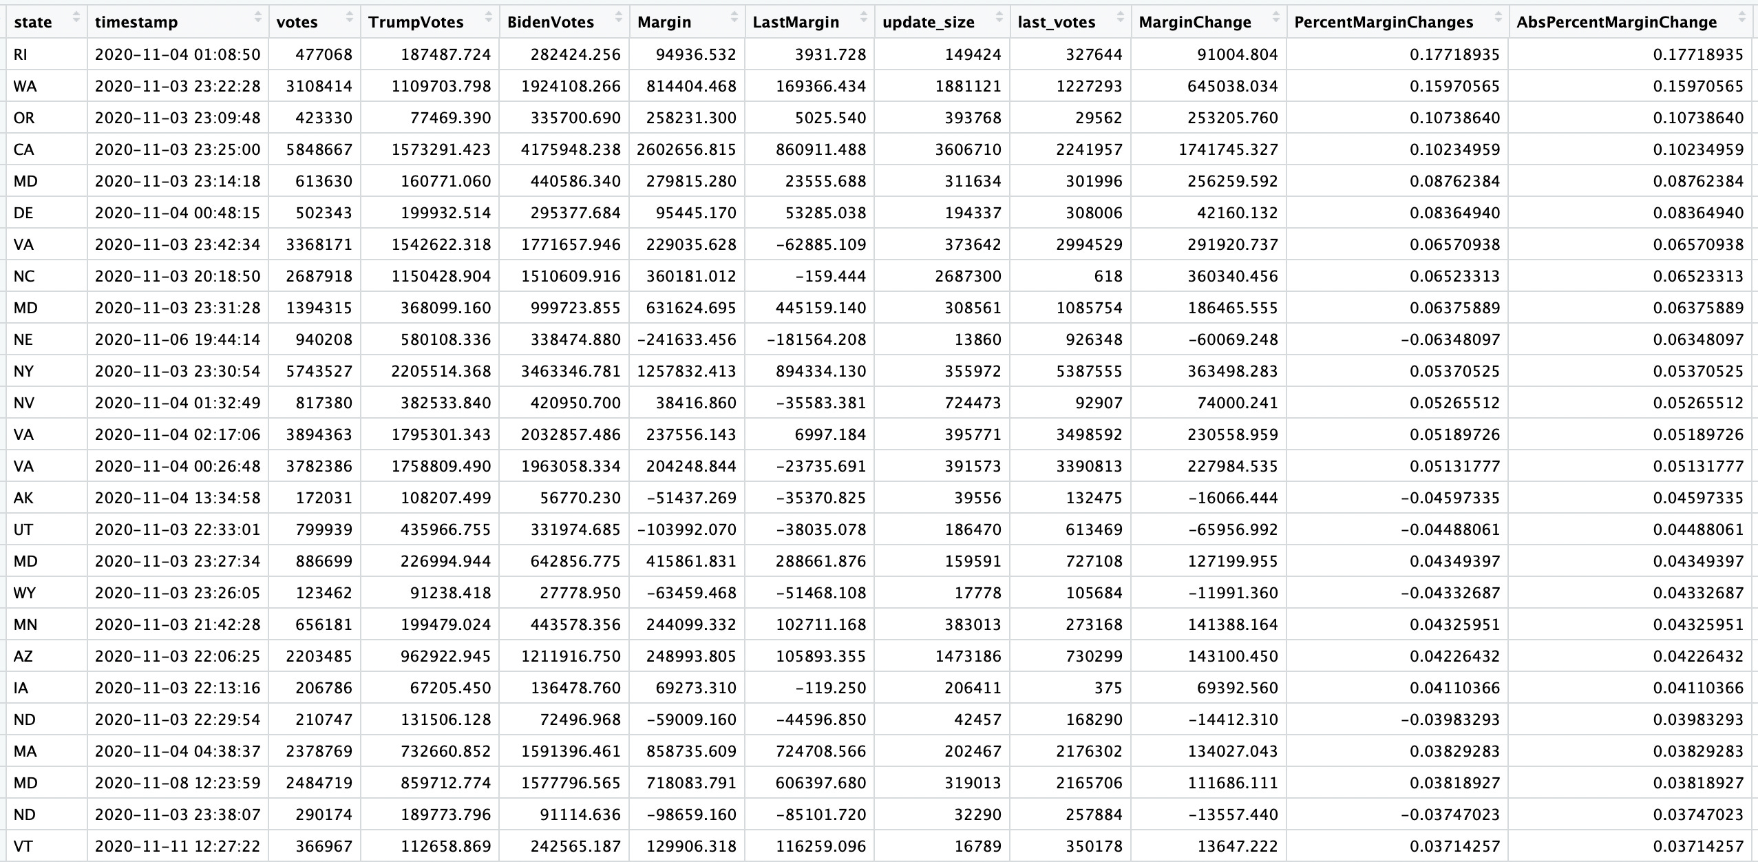The width and height of the screenshot is (1758, 862).
Task: Click the last_votes column sort arrows
Action: 1121,17
